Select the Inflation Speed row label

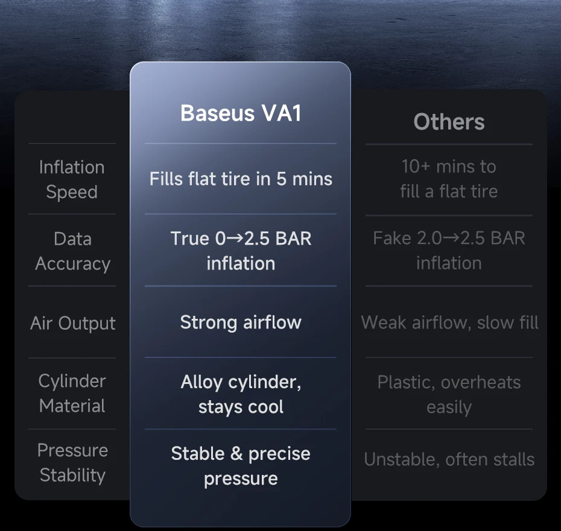click(x=72, y=179)
